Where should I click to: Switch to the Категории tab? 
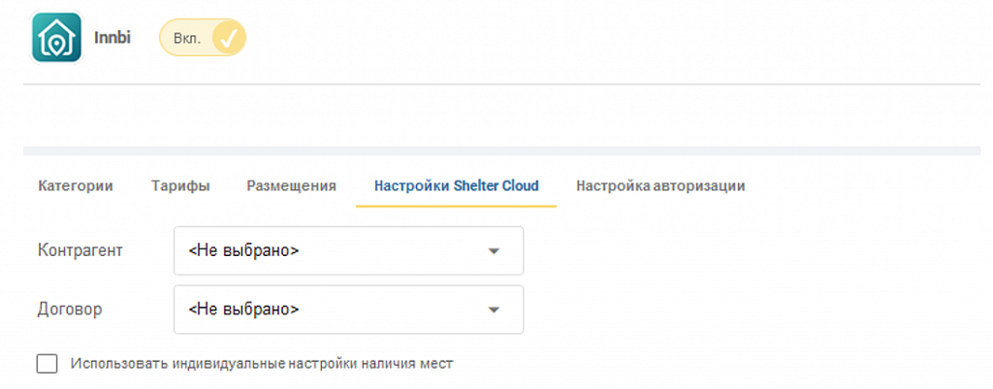point(76,186)
